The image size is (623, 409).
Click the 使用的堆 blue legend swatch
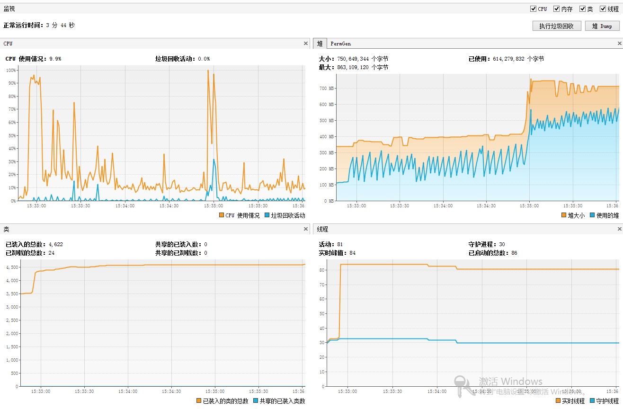point(592,215)
